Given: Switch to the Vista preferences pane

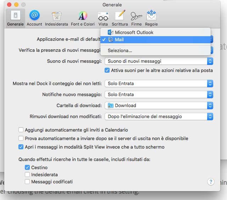Looking at the screenshot, I should 103,18.
